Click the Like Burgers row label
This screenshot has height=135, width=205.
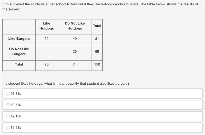pos(19,40)
